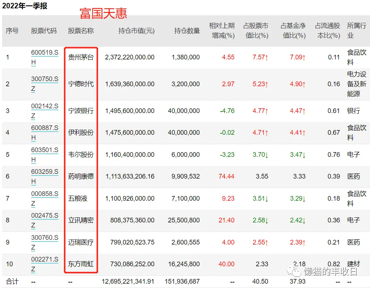This screenshot has height=288, width=370.
Task: Open stock code link 600519.SH
Action: (x=45, y=57)
